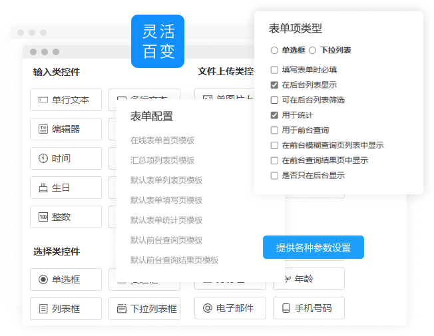Viewport: 434px width, 336px height.
Task: Select 默认表单统计页模板 entry
Action: point(166,220)
